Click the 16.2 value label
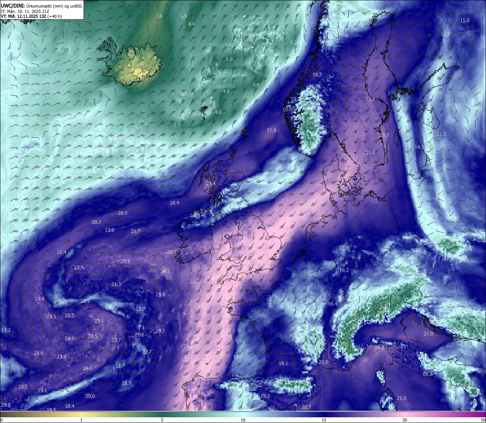This screenshot has height=423, width=486. pos(344,270)
